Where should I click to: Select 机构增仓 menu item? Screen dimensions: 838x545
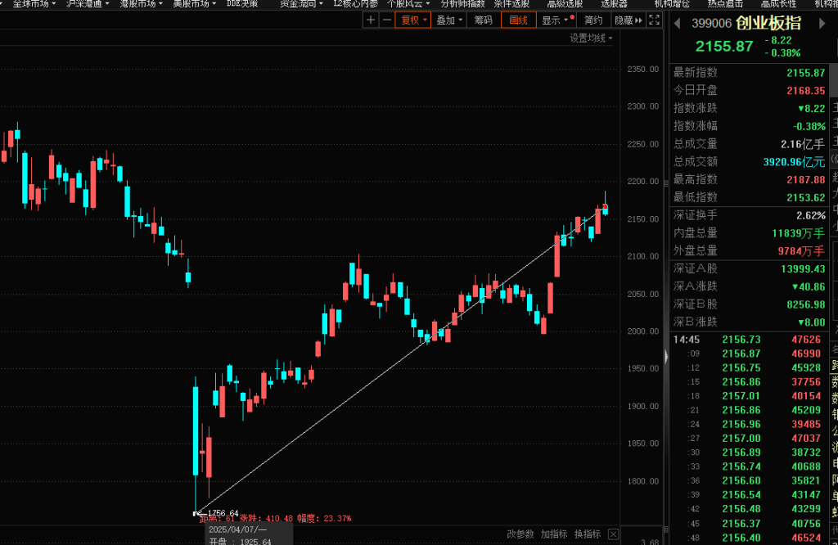(672, 4)
